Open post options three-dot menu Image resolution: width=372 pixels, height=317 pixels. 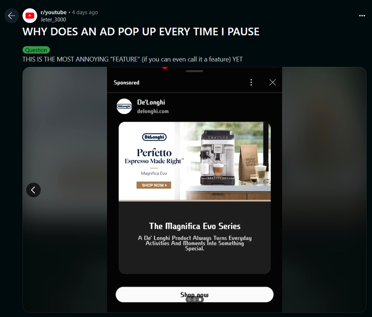click(x=362, y=16)
